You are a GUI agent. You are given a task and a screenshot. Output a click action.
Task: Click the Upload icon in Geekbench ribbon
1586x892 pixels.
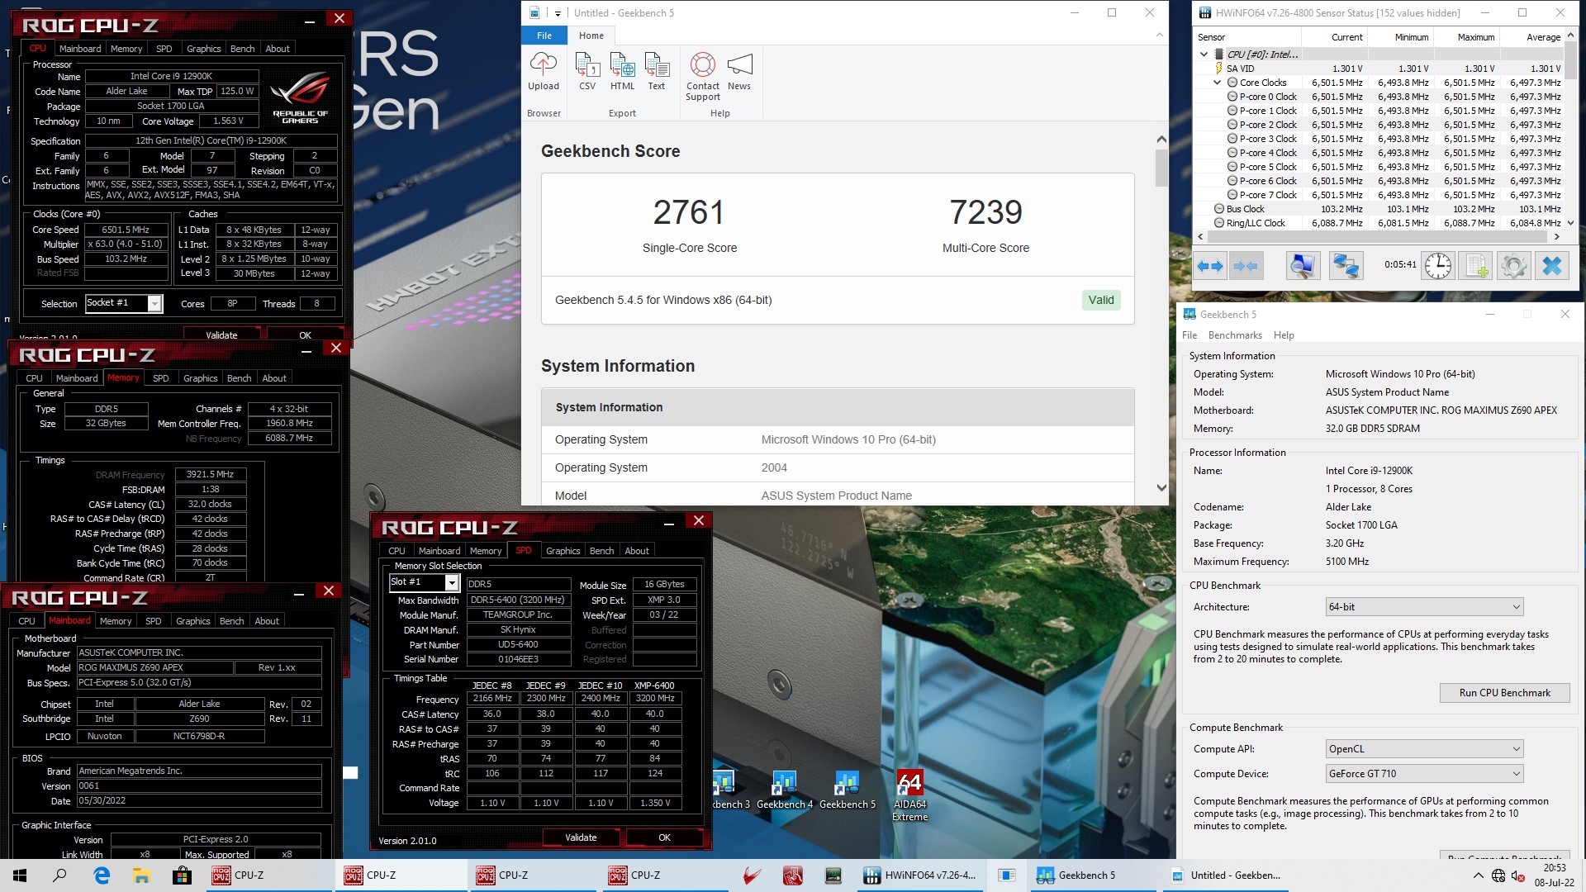click(544, 72)
